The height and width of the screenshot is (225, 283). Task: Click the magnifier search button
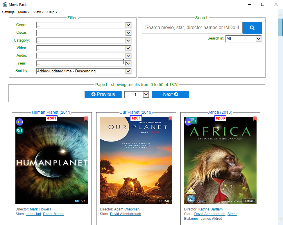pyautogui.click(x=252, y=28)
